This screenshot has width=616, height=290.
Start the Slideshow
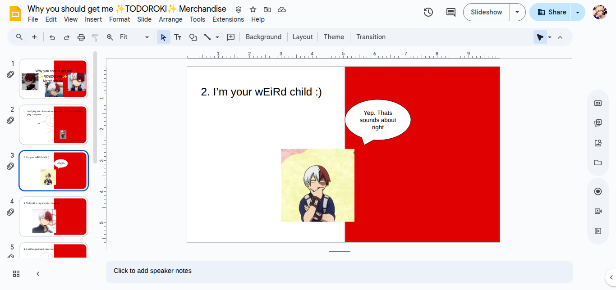point(487,12)
